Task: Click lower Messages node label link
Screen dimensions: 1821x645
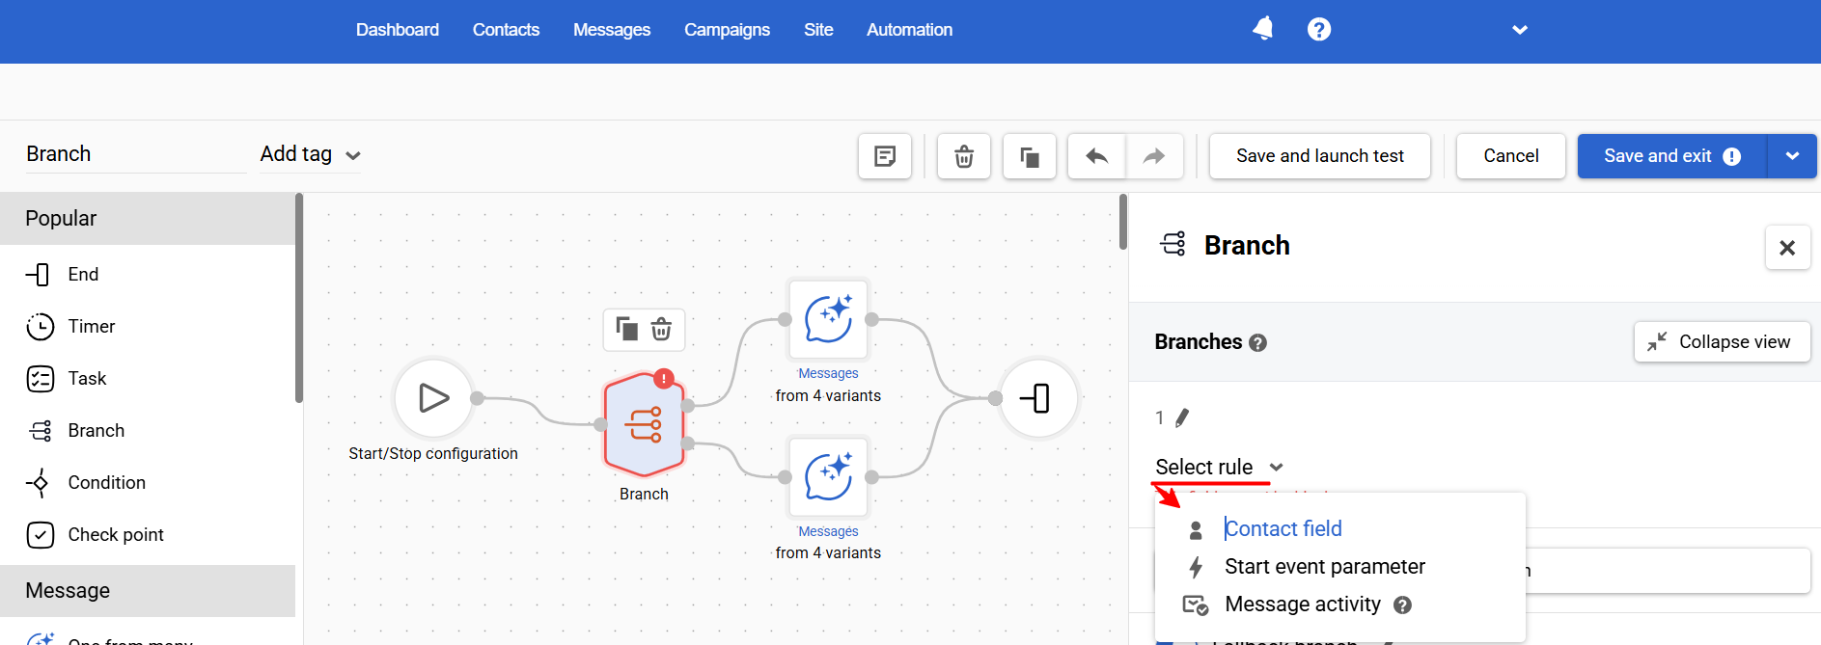Action: coord(828,531)
